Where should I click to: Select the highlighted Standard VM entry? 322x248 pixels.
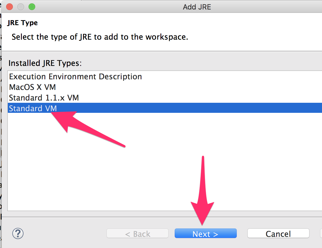(33, 108)
